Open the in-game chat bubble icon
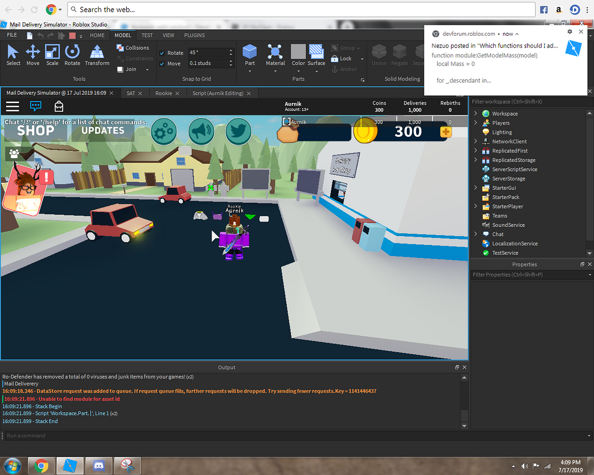This screenshot has height=475, width=594. coord(36,106)
